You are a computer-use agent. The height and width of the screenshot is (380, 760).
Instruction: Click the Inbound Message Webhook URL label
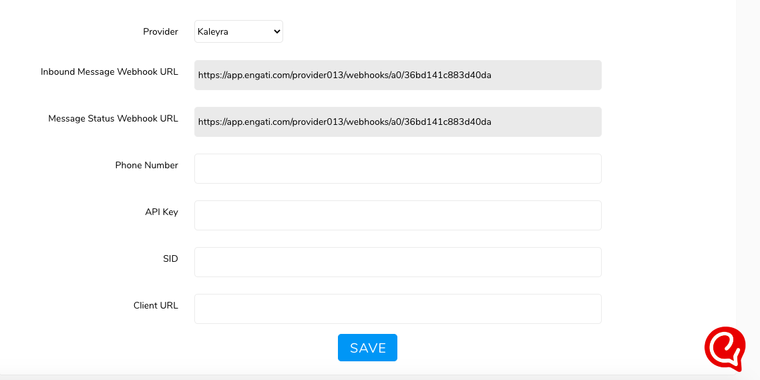(110, 71)
